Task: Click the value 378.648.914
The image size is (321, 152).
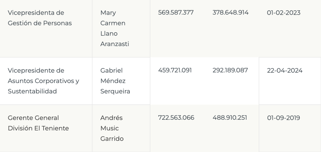Action: click(230, 13)
